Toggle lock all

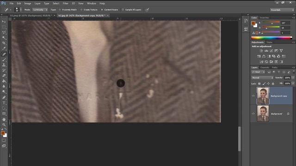[x=273, y=83]
